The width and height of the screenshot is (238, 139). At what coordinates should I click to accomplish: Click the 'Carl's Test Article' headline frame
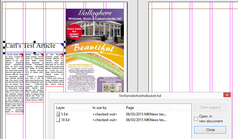coord(34,47)
